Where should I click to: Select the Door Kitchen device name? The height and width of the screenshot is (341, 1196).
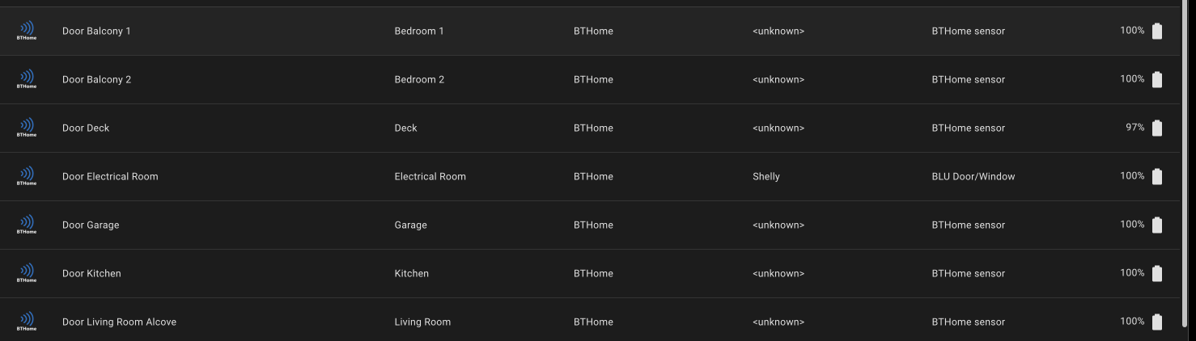pos(91,274)
